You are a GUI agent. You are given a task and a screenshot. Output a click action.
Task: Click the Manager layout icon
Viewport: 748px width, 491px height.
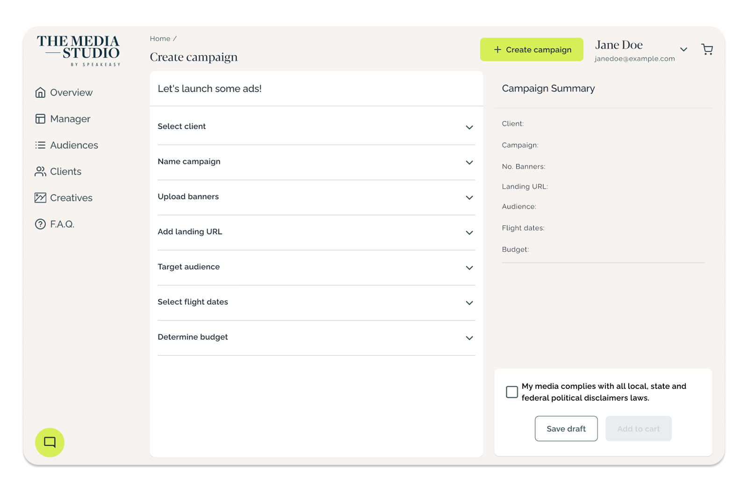[40, 119]
